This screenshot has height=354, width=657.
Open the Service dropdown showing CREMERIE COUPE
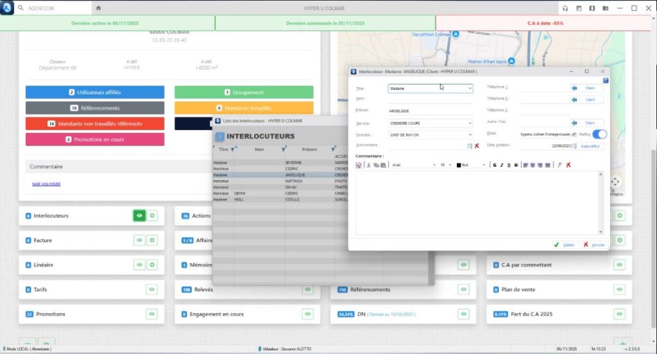pyautogui.click(x=431, y=123)
